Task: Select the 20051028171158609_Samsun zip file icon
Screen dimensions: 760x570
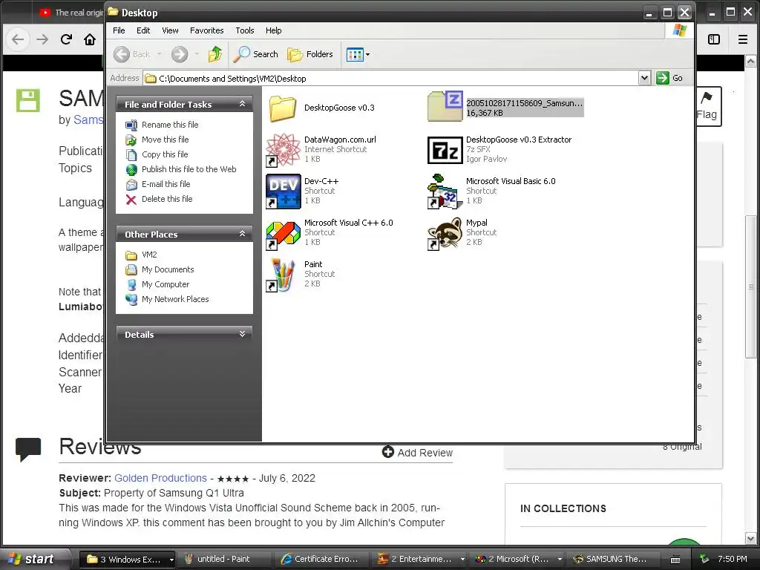Action: pos(445,107)
